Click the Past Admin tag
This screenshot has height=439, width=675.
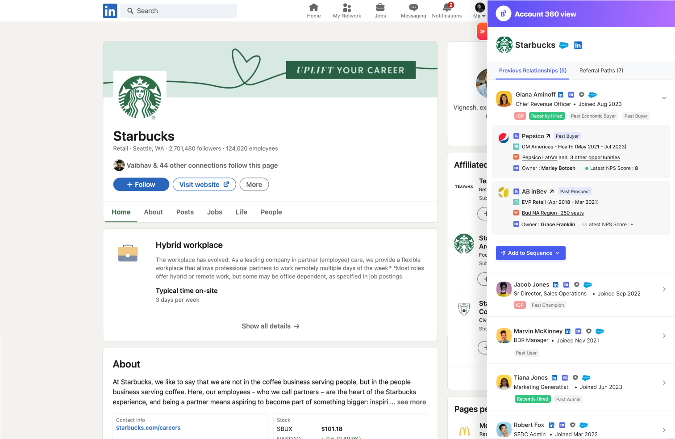click(x=568, y=399)
